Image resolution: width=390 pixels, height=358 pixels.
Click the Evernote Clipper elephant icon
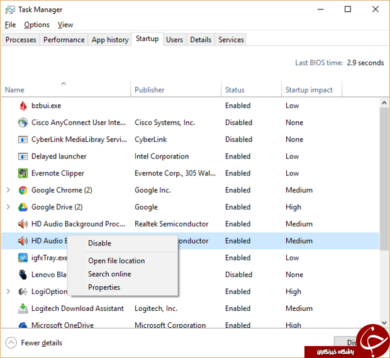(x=23, y=174)
